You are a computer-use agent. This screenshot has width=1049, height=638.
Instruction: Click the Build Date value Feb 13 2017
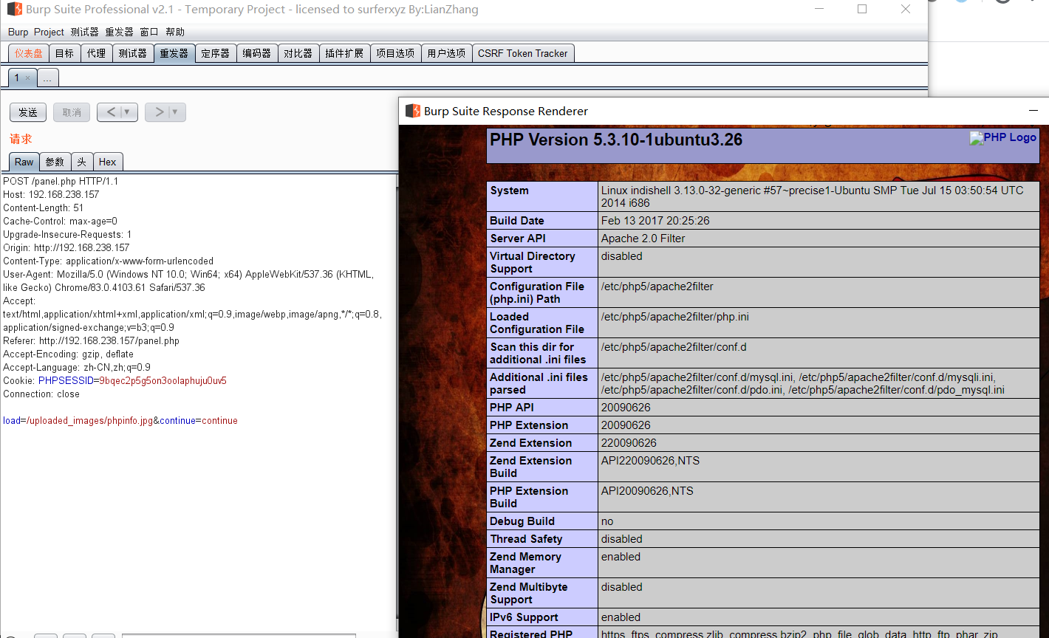(x=655, y=221)
